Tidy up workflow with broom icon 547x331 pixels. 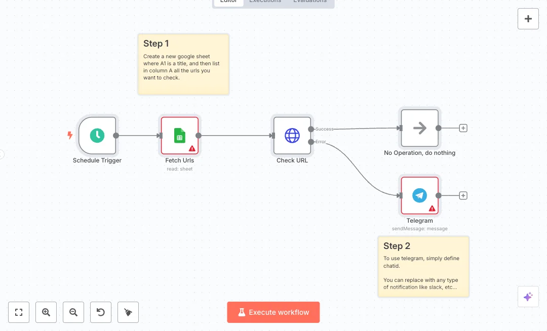pos(128,312)
